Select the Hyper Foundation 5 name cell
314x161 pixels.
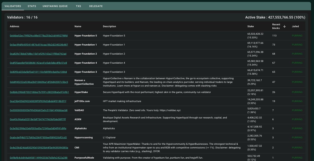pyautogui.click(x=86, y=35)
